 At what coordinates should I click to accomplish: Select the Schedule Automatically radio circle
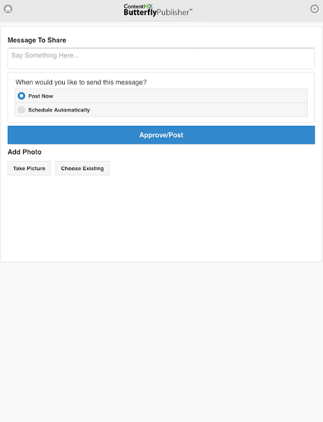21,110
